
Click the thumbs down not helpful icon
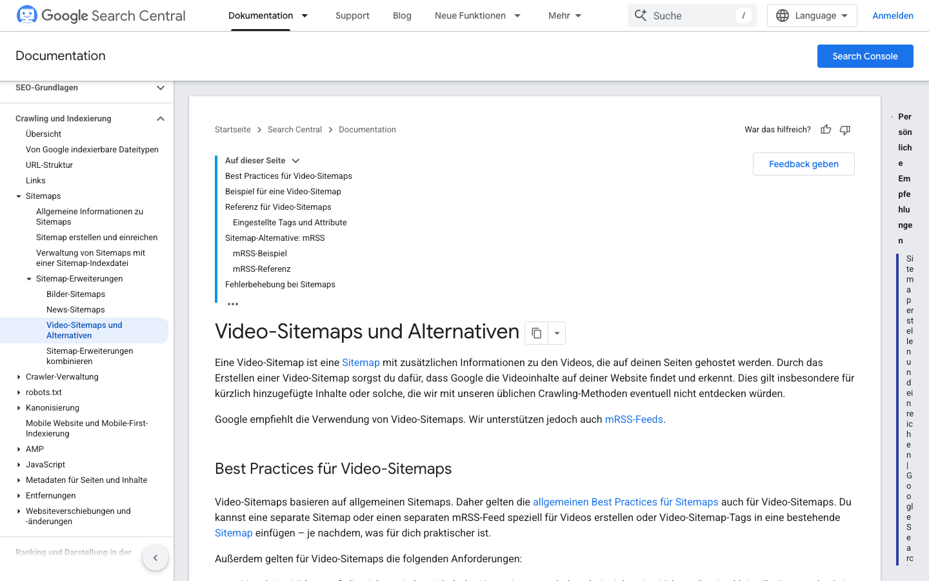[845, 130]
